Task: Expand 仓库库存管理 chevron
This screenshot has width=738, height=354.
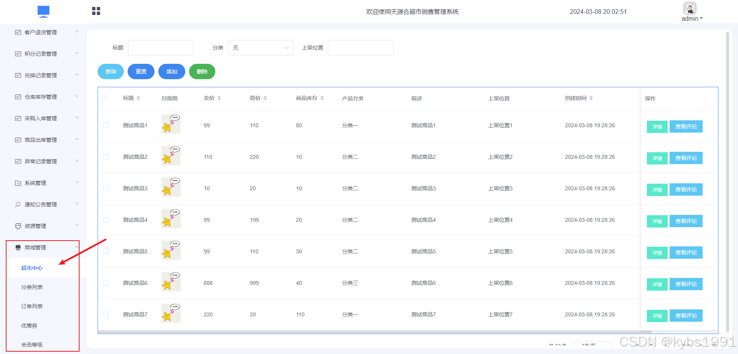Action: (77, 96)
